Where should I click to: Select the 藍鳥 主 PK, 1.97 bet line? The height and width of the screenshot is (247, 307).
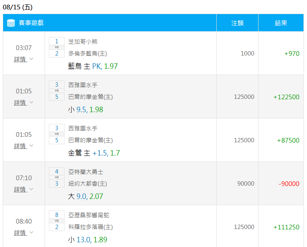tap(93, 66)
